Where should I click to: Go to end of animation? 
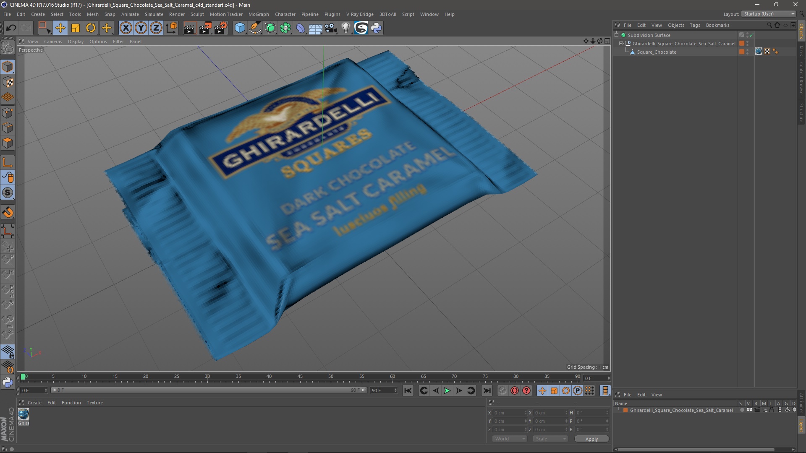point(487,391)
